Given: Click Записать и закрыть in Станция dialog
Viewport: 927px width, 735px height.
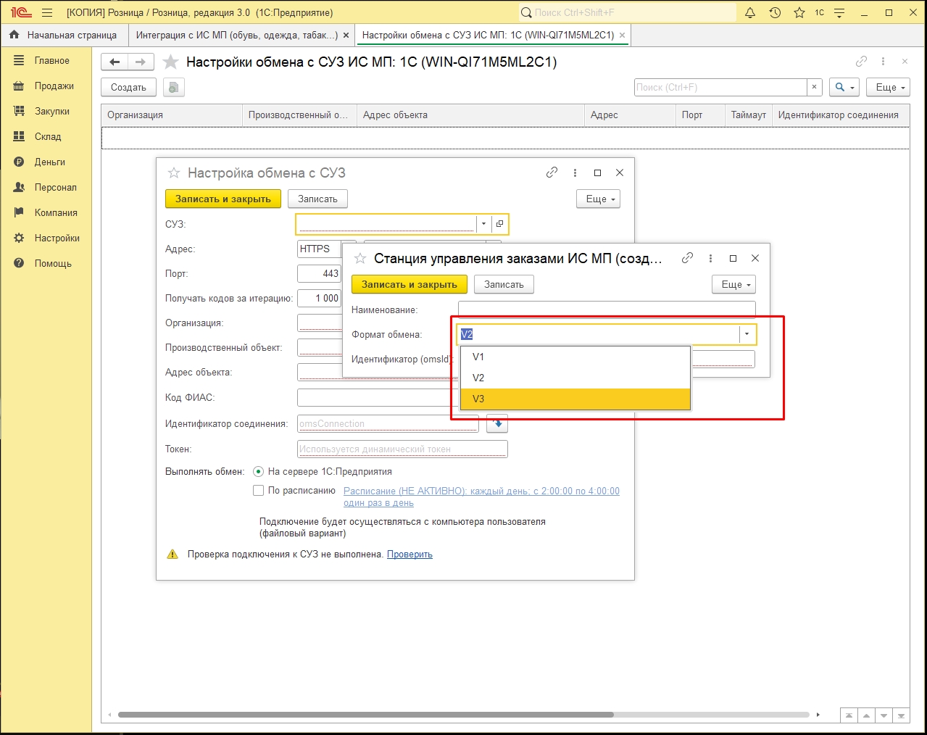Looking at the screenshot, I should (x=410, y=285).
